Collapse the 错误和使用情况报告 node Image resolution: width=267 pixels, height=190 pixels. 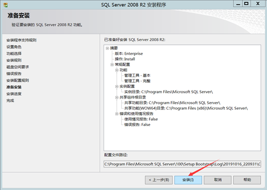[117, 114]
